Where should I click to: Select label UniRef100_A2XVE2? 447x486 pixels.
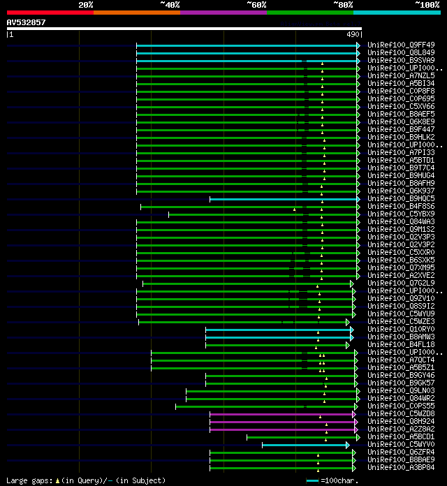pyautogui.click(x=401, y=275)
